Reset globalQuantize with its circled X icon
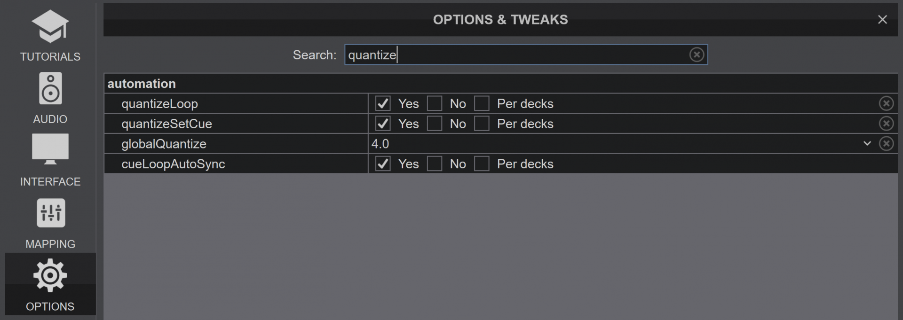This screenshot has height=320, width=903. click(x=886, y=143)
